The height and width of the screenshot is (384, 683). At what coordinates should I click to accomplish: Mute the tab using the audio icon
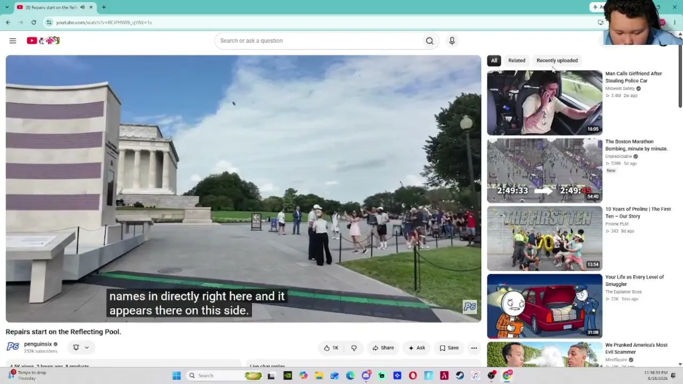click(x=82, y=7)
